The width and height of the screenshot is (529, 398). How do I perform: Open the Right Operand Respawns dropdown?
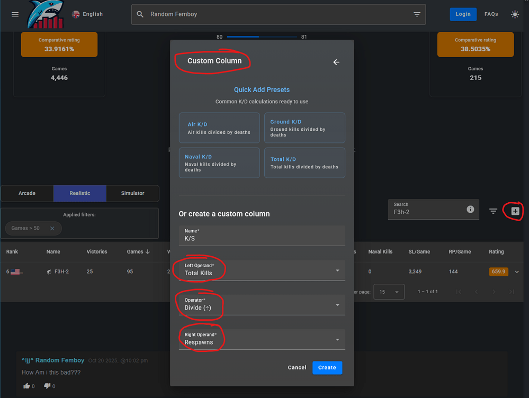[x=262, y=339]
